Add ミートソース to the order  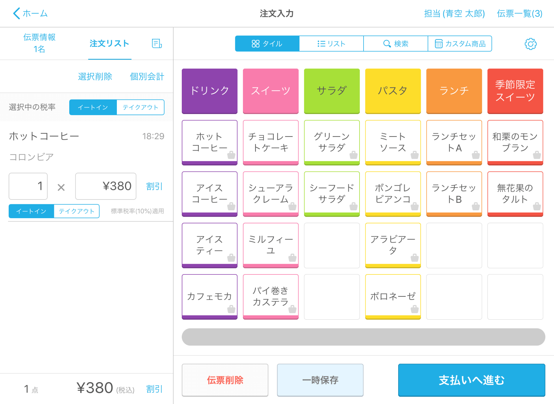393,143
